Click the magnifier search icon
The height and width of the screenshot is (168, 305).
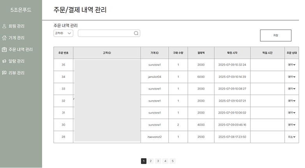[136, 33]
